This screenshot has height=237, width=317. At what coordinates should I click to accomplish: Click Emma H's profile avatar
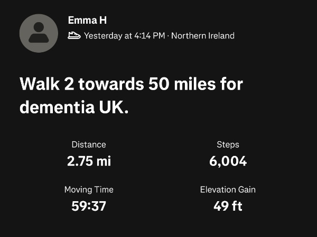(39, 33)
